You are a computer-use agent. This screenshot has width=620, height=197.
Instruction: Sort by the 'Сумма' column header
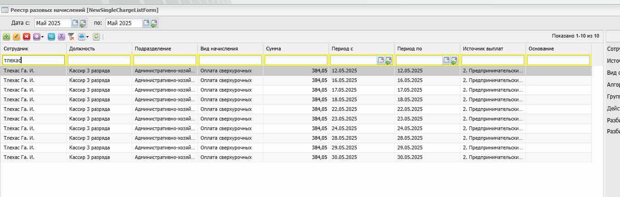[x=296, y=49]
